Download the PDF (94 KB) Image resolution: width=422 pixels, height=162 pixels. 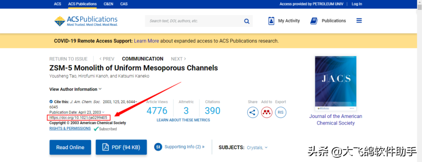[121, 147]
